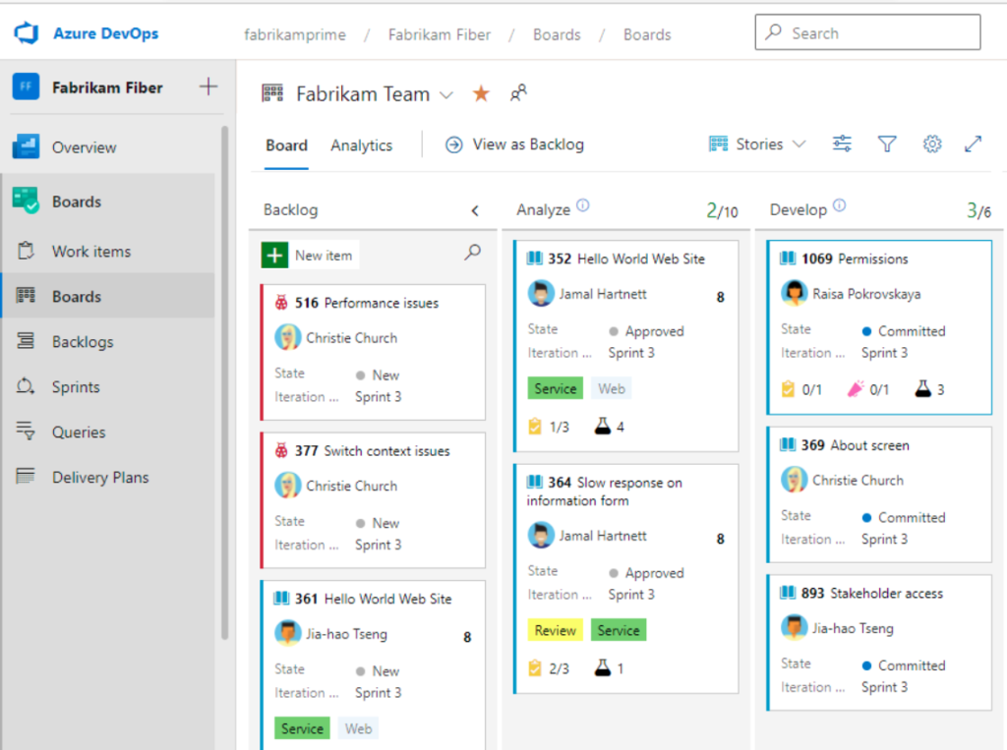Click the favorite star next to Fabrikam Team
Image resolution: width=1007 pixels, height=750 pixels.
tap(481, 94)
